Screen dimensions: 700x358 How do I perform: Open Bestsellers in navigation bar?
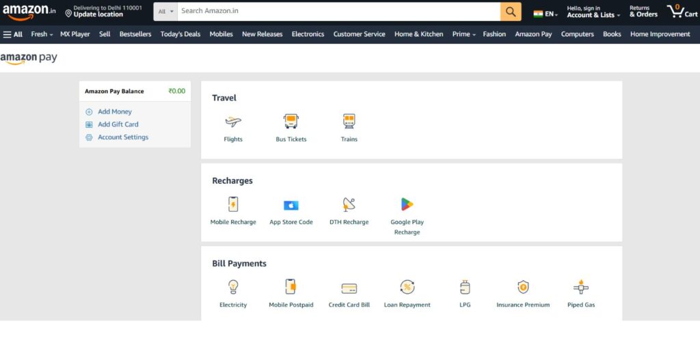135,34
